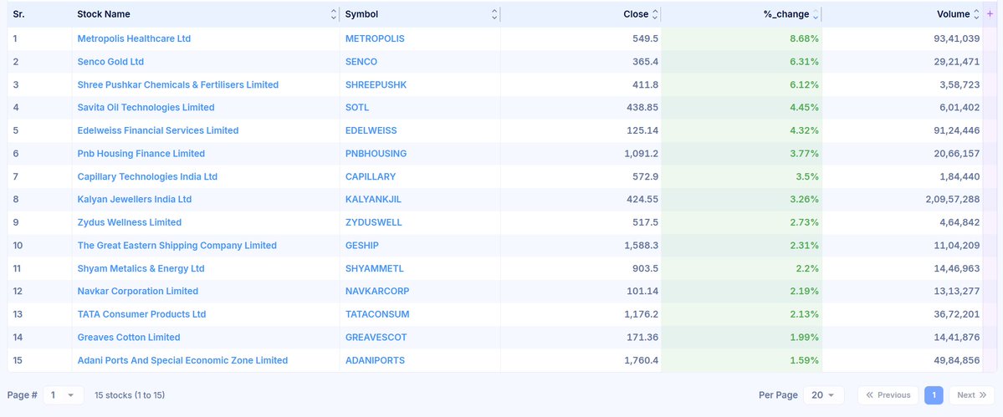Open Edelweiss Financial Services Limited link
Screen dimensions: 1003x417
[158, 130]
